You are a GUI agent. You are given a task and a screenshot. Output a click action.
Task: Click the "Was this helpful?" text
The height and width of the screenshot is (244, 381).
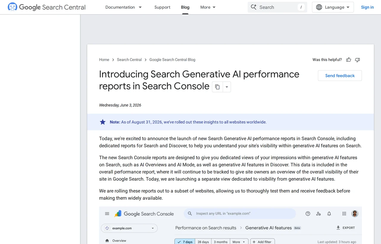point(327,60)
